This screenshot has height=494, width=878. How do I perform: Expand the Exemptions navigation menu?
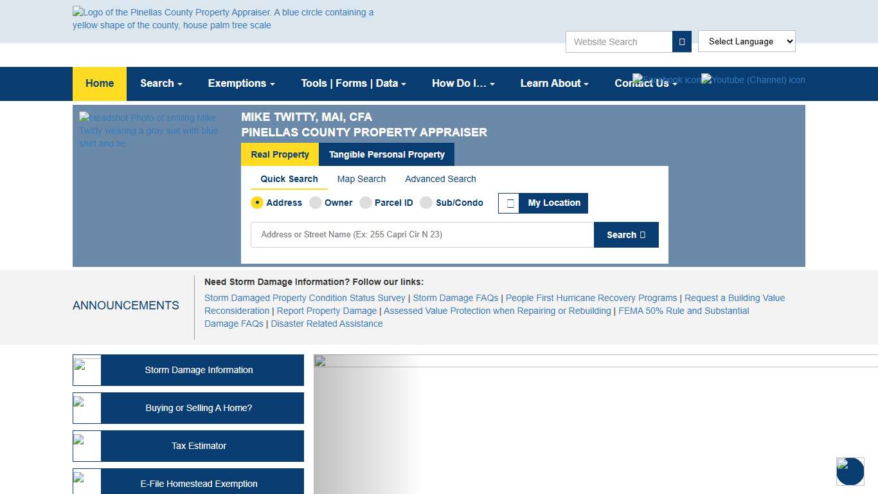click(x=241, y=84)
